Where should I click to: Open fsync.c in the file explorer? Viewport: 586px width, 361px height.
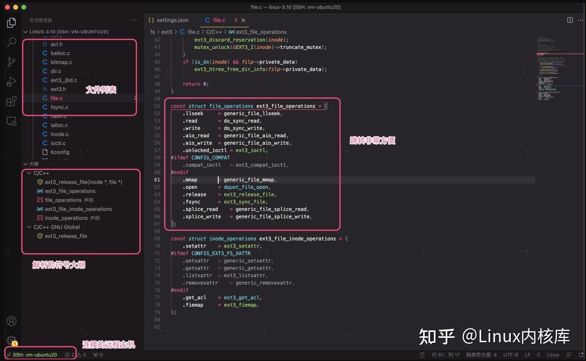coord(60,107)
